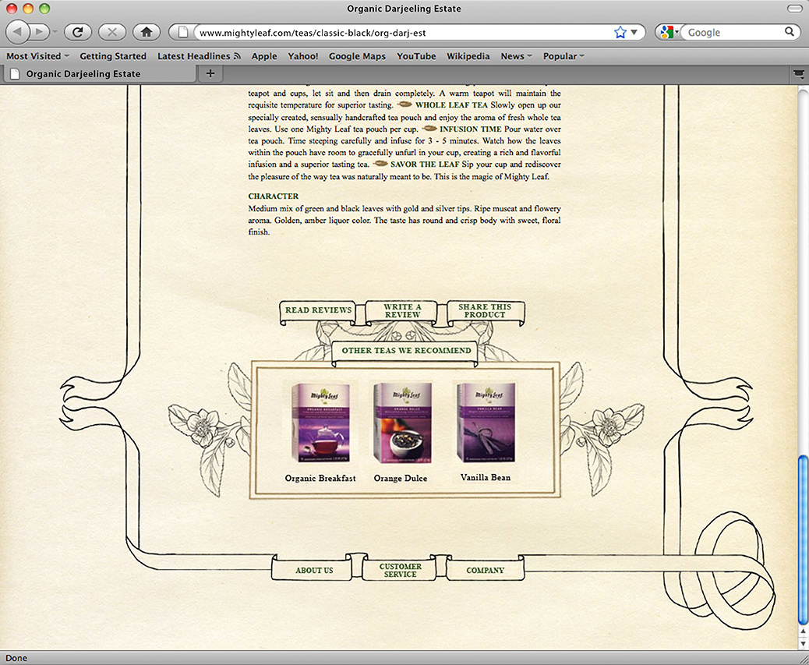Open the Yahoo! bookmark
This screenshot has height=665, width=809.
coord(303,56)
